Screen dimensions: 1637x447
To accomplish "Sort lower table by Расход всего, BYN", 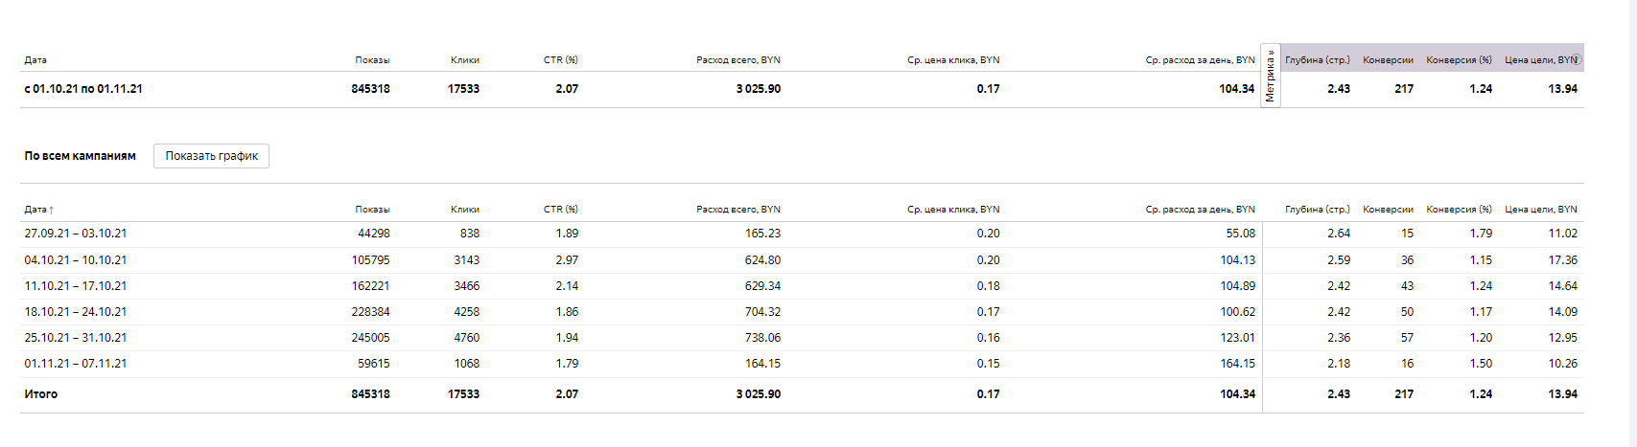I will [738, 209].
